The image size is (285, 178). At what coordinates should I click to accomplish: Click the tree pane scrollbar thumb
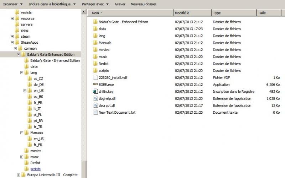(84, 169)
